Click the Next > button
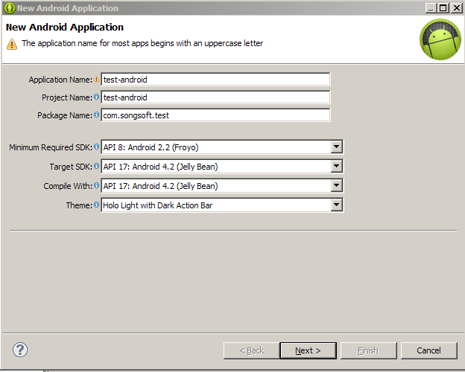Screen dimensions: 465x372 click(x=308, y=350)
